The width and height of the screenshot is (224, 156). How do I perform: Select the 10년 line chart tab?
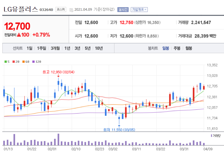pyautogui.click(x=99, y=48)
